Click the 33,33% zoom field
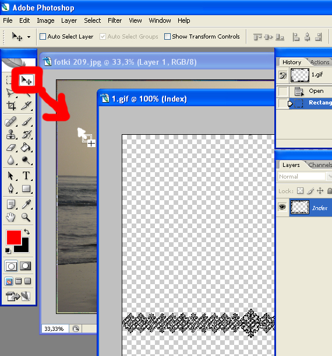Viewport: 332px width, 356px height. [54, 329]
